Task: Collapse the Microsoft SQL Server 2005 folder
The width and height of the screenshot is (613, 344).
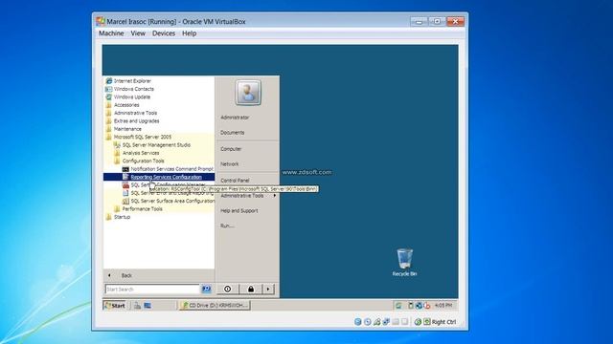Action: [x=143, y=137]
